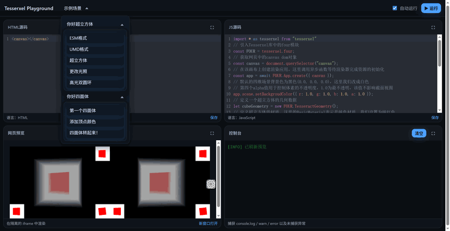Screen dimensions: 450x231
Task: Click the preview scroll down arrow
Action: 218,216
